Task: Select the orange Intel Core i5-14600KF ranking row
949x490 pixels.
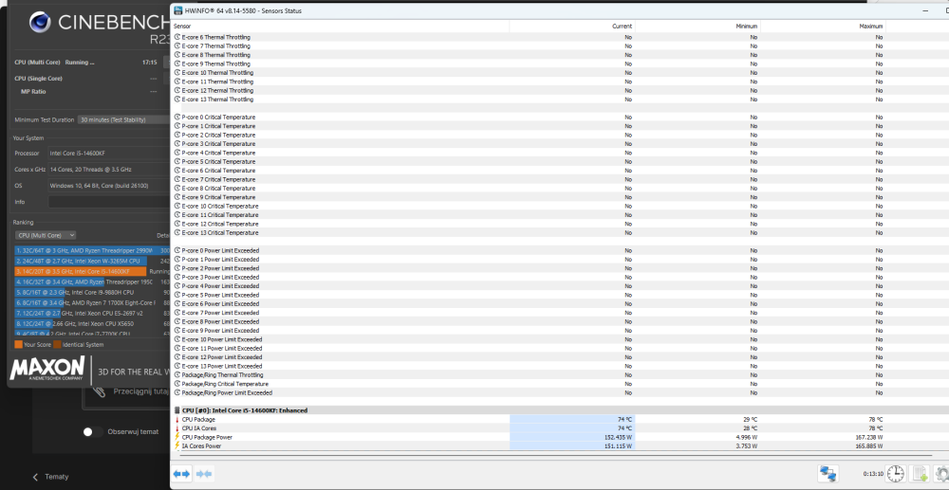Action: 93,271
